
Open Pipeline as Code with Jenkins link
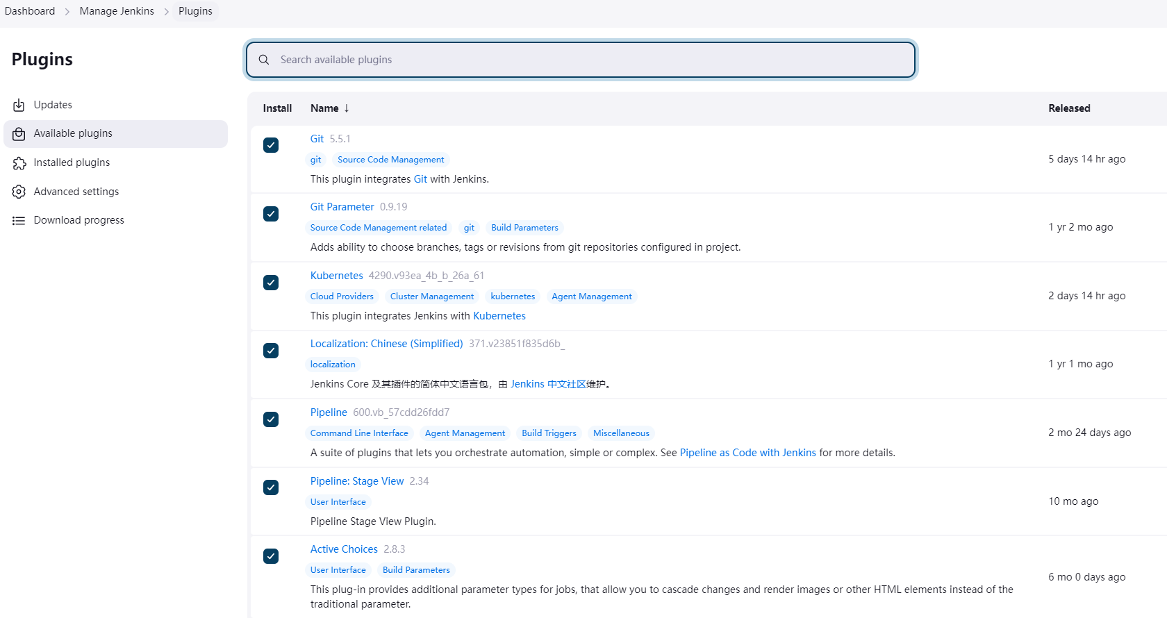click(748, 453)
